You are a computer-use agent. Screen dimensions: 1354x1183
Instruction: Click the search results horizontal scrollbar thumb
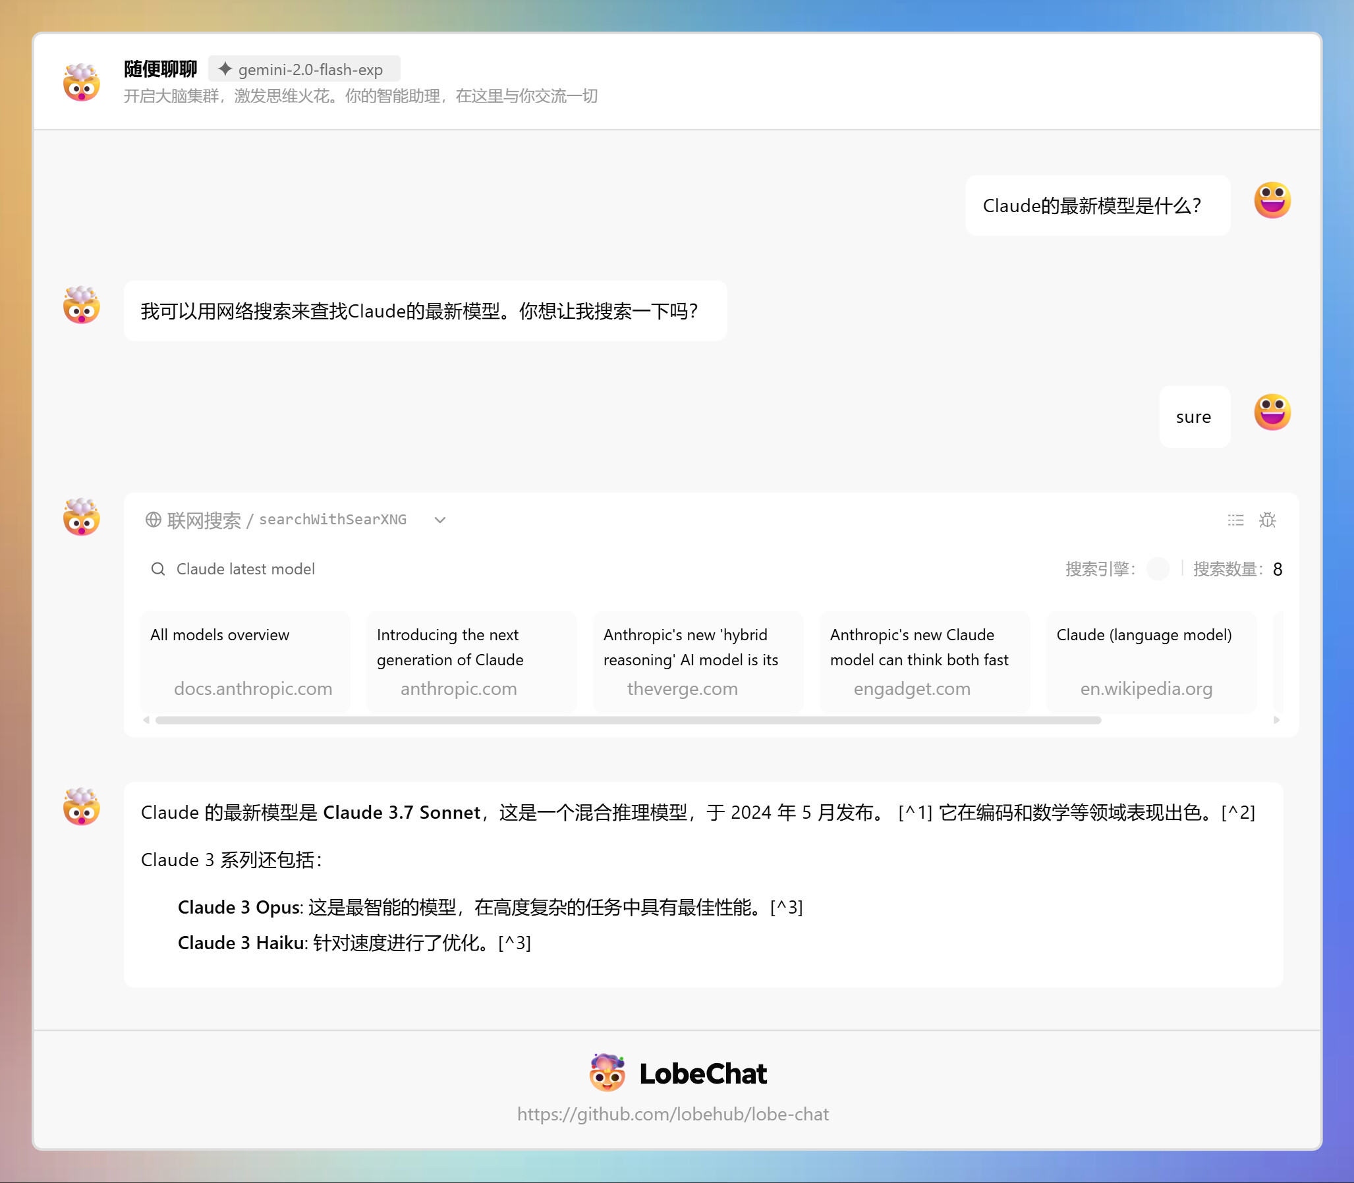(x=628, y=720)
